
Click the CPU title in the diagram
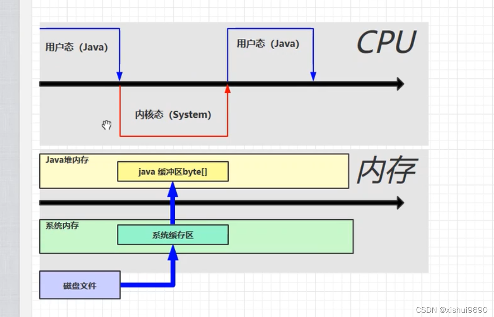click(x=385, y=42)
